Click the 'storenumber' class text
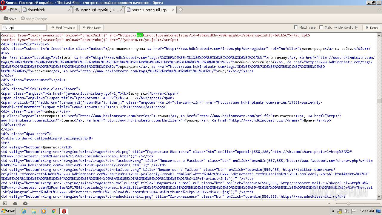 (x=38, y=80)
